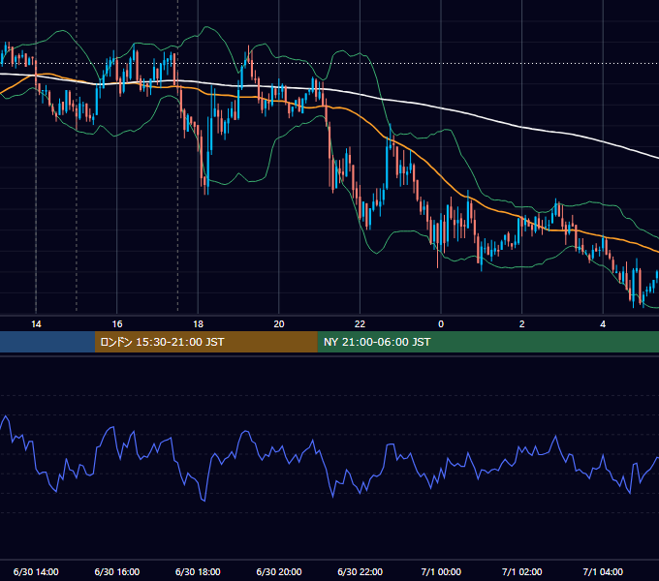
Task: Click the 6/30 14:00 time label
Action: coord(36,571)
